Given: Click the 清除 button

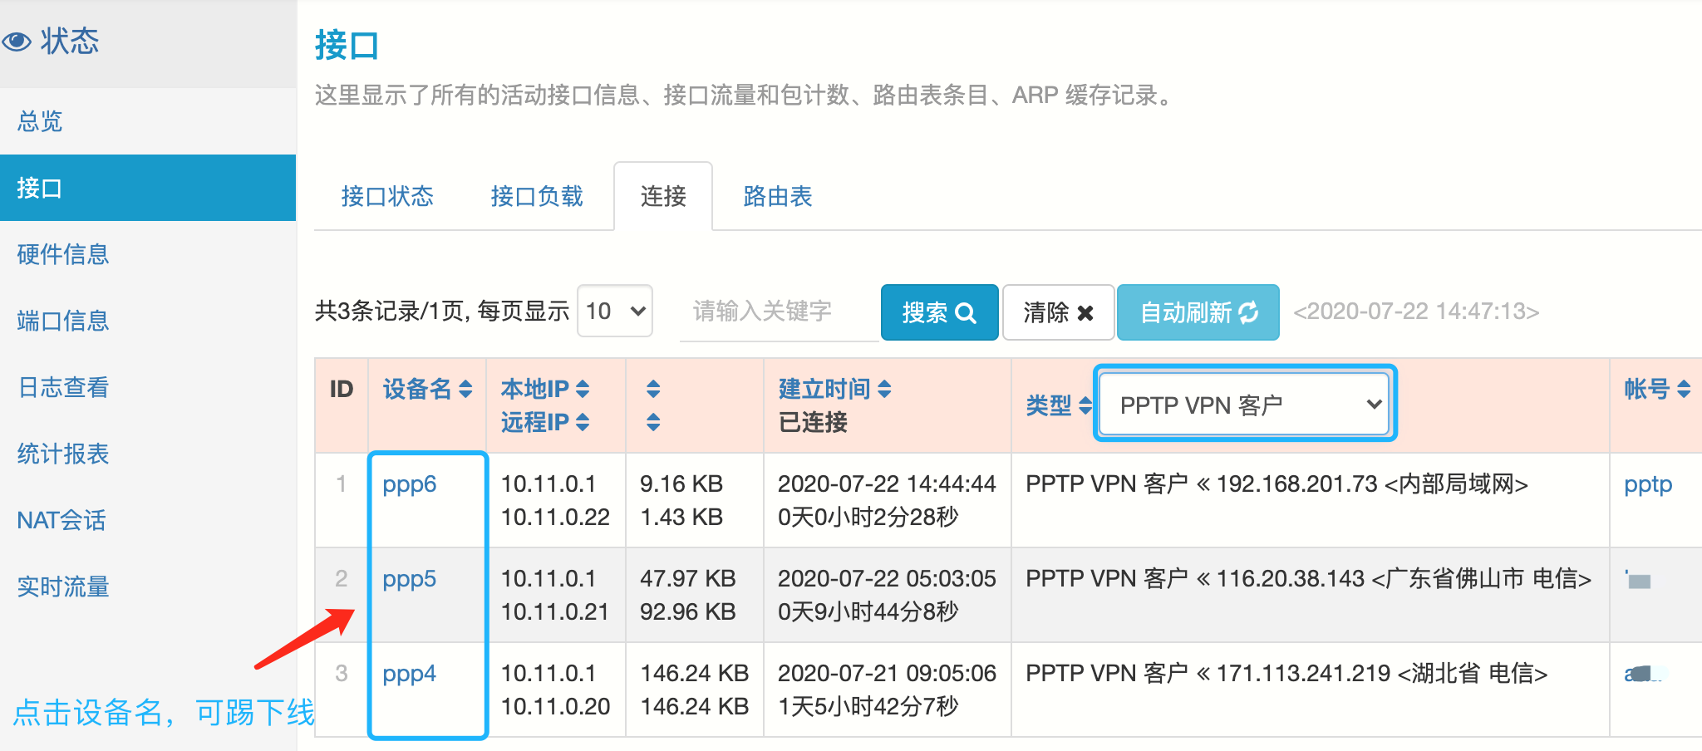Looking at the screenshot, I should (x=1058, y=312).
